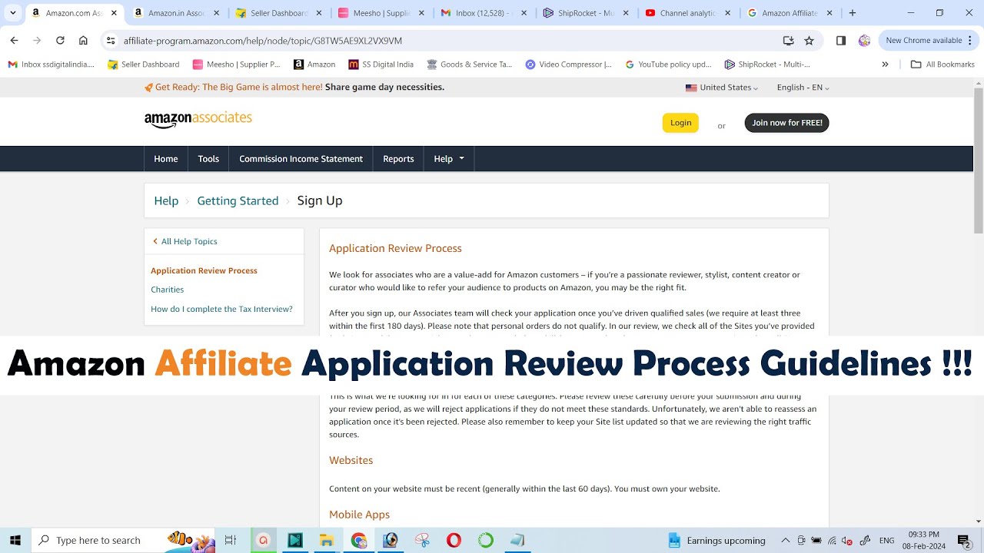Screen dimensions: 984x553
Task: Open the Home menu item
Action: pos(166,159)
